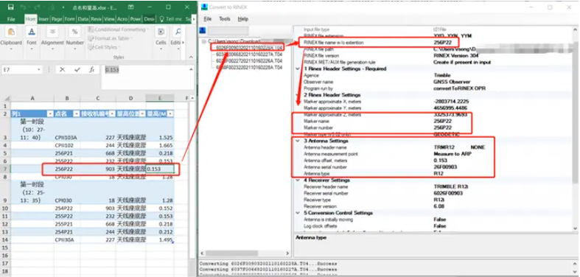
Task: Open Tools menu in Convert to RINEX
Action: 225,19
